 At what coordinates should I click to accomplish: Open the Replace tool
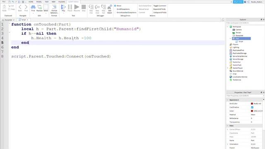pos(40,7)
